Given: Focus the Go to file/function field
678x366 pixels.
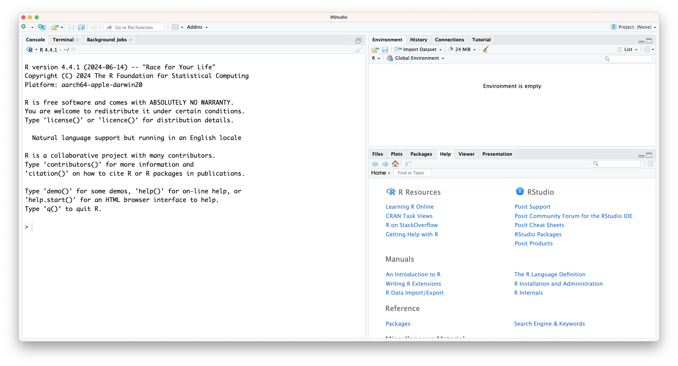Looking at the screenshot, I should click(x=134, y=27).
